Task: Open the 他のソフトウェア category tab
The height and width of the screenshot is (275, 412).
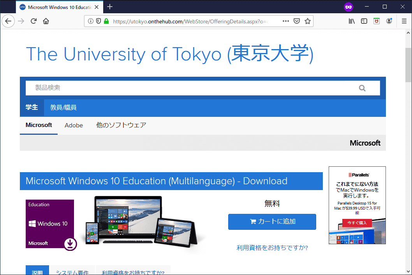Action: pos(121,125)
